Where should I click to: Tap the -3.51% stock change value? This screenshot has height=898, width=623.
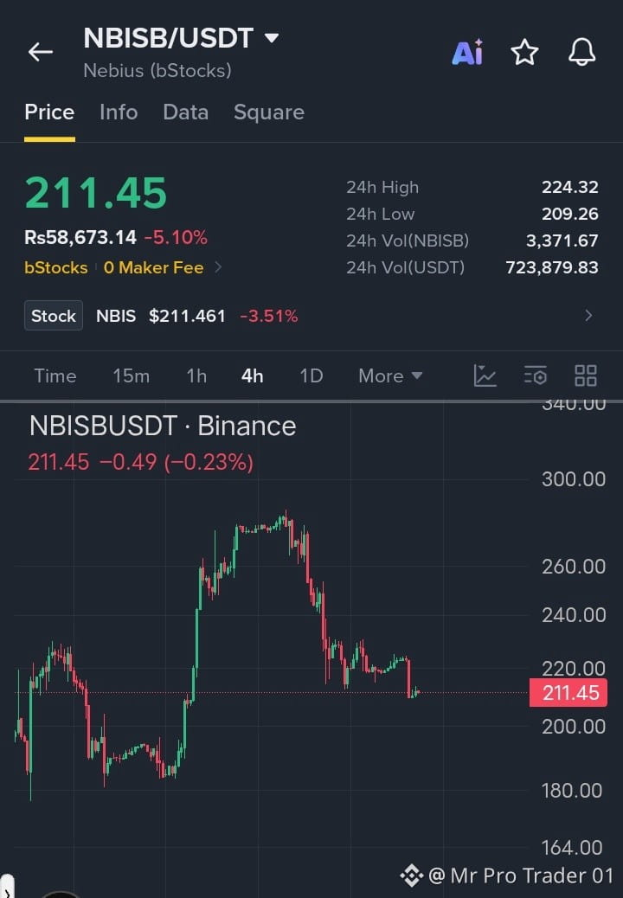point(269,316)
